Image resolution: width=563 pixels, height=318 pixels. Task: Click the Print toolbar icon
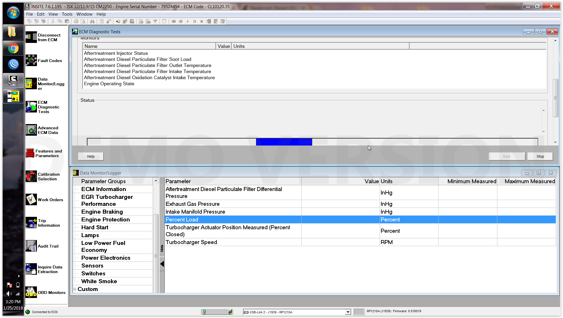pyautogui.click(x=76, y=21)
